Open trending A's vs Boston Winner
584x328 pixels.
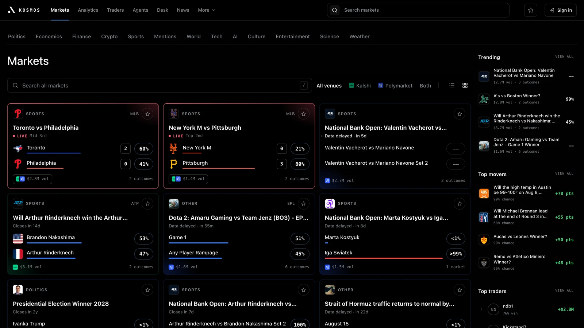(x=526, y=99)
